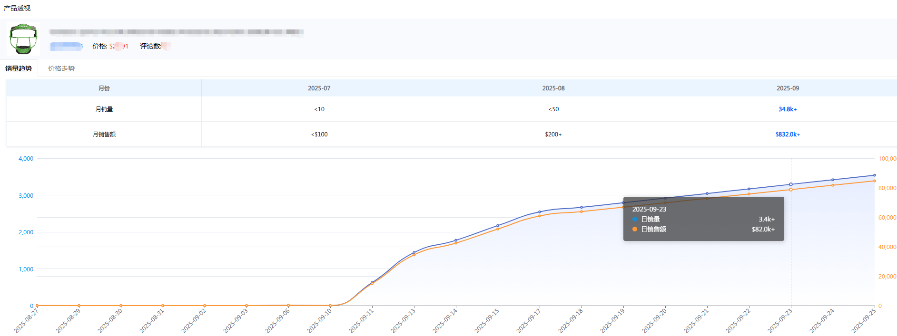The width and height of the screenshot is (897, 336).
Task: Click the 2025-08 column header
Action: pyautogui.click(x=553, y=88)
